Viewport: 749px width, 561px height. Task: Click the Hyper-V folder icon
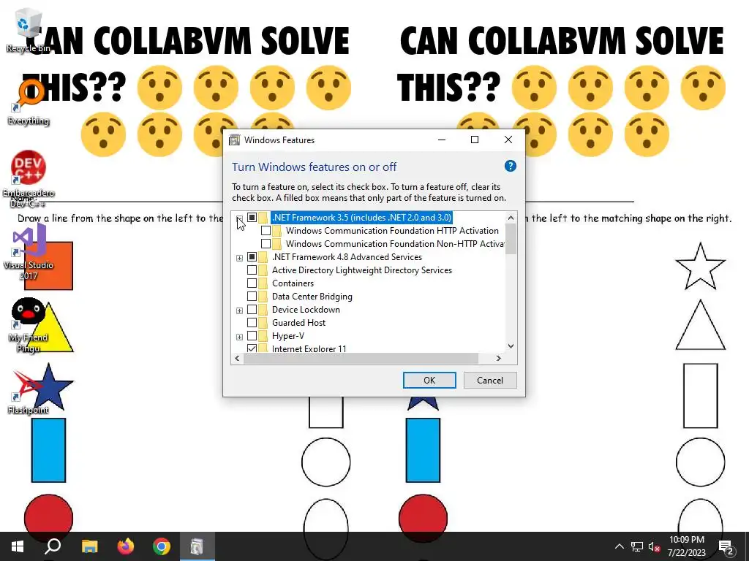coord(263,336)
